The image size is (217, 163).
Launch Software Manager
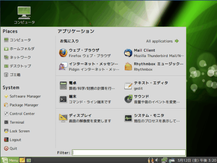[23, 96]
